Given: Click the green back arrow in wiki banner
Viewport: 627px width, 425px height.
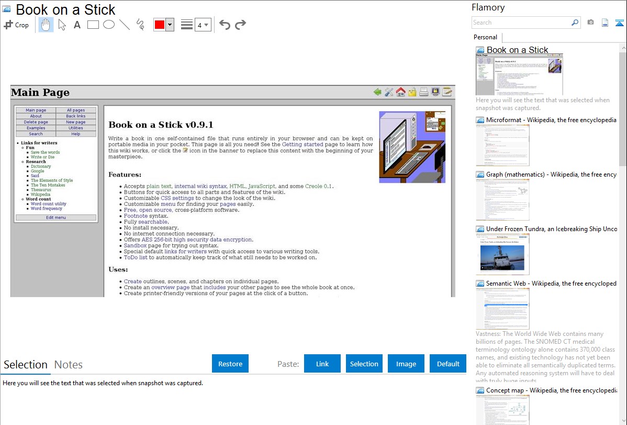Looking at the screenshot, I should [377, 92].
